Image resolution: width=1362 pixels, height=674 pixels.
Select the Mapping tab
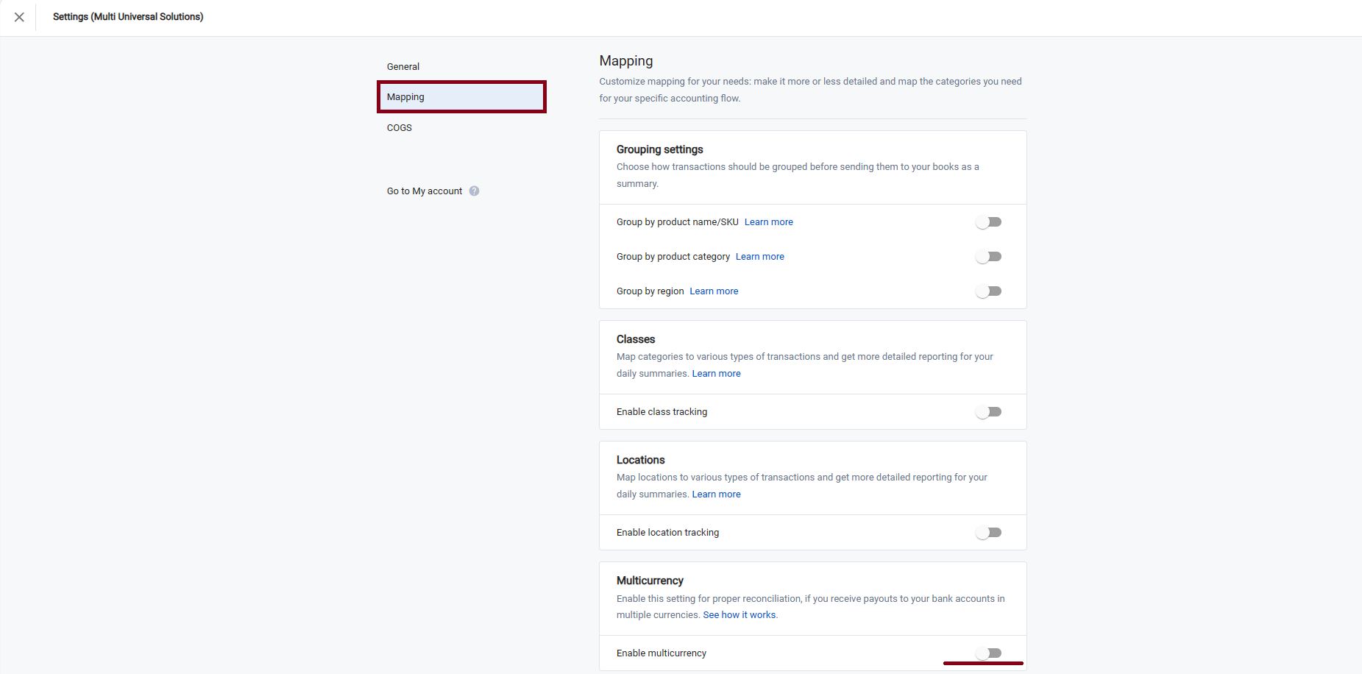(x=405, y=96)
